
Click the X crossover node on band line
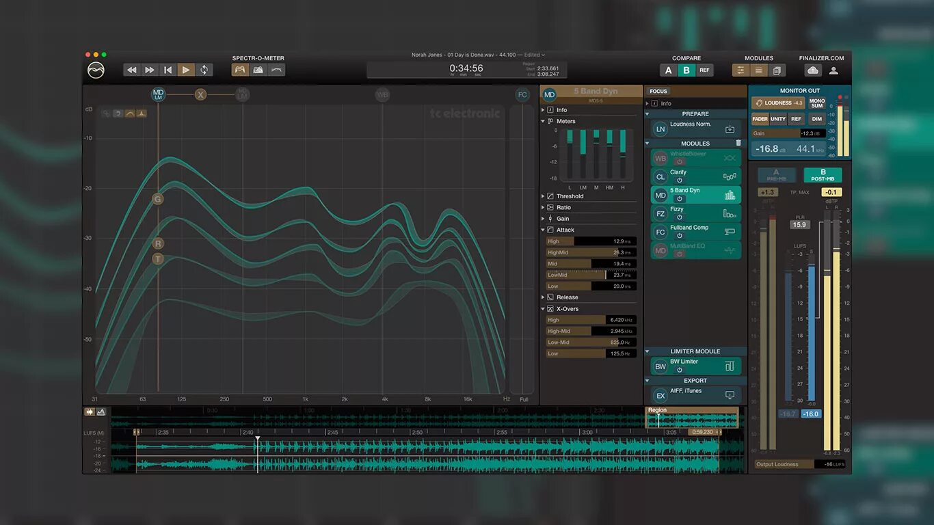pos(200,94)
